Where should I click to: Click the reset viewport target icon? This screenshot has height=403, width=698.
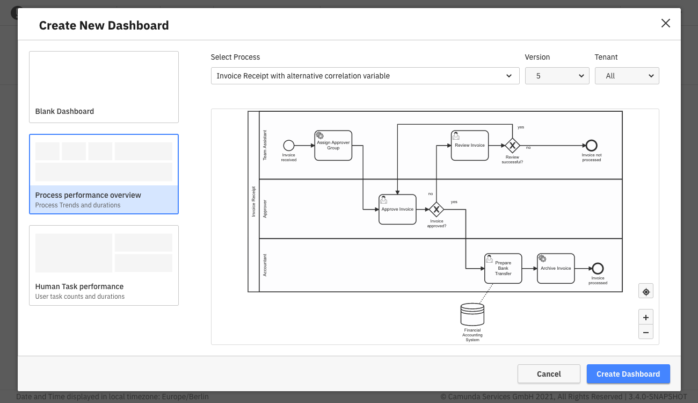point(646,291)
